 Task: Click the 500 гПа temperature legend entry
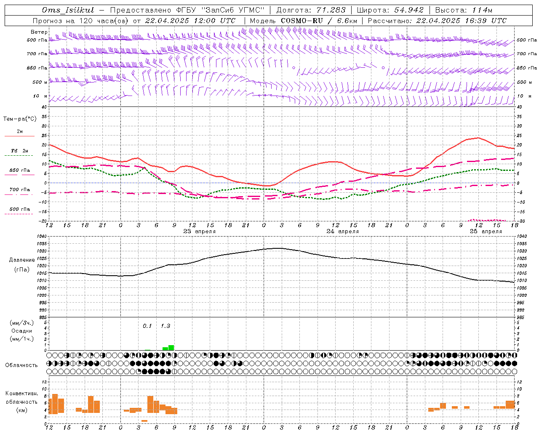click(x=20, y=209)
